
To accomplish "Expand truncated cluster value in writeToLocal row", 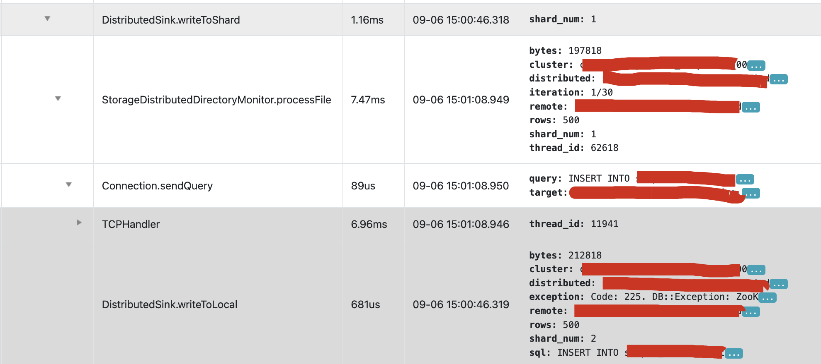I will [756, 270].
